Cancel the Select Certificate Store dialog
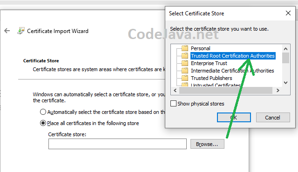 (273, 118)
